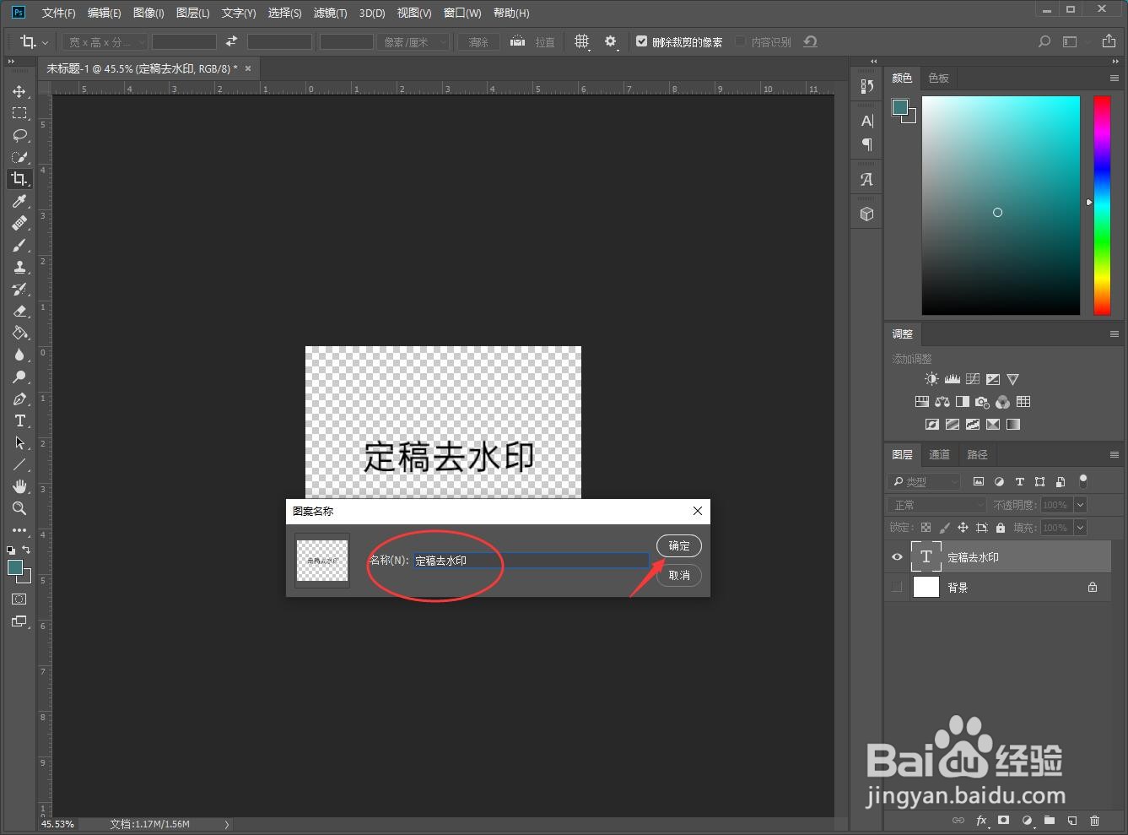Open layer opacity dropdown arrow
1128x835 pixels.
[1081, 505]
